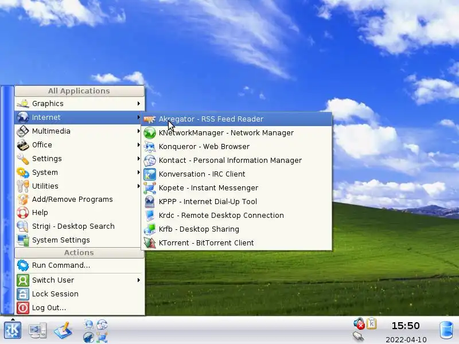459x344 pixels.
Task: Open KNetworkManager Network Manager
Action: 236,133
